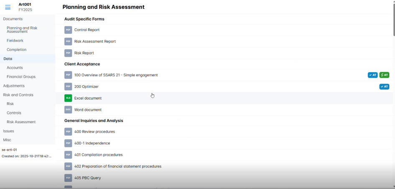
Task: Go to Fieldwork in the sidebar
Action: (x=15, y=40)
